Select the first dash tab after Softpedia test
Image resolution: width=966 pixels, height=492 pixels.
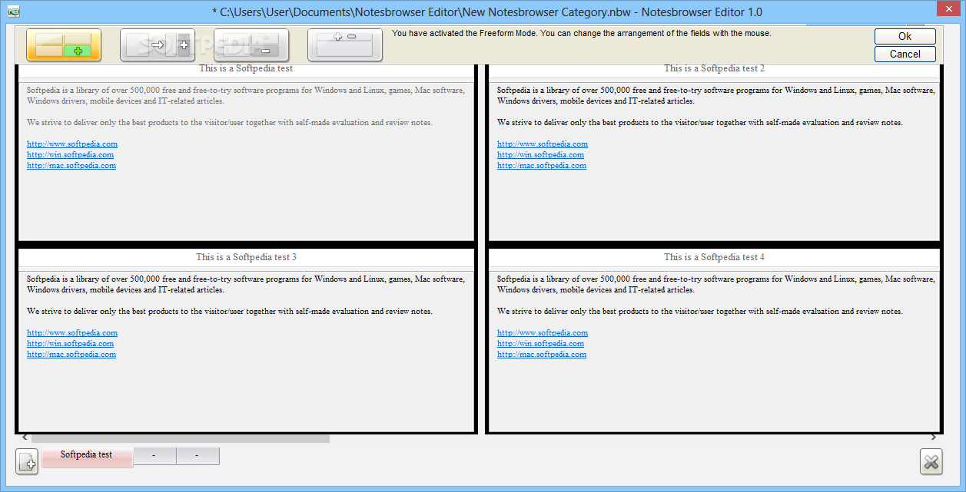pos(154,456)
